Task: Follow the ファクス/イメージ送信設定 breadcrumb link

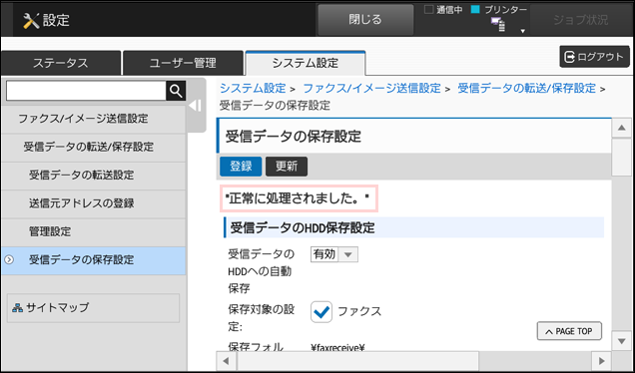Action: [371, 88]
